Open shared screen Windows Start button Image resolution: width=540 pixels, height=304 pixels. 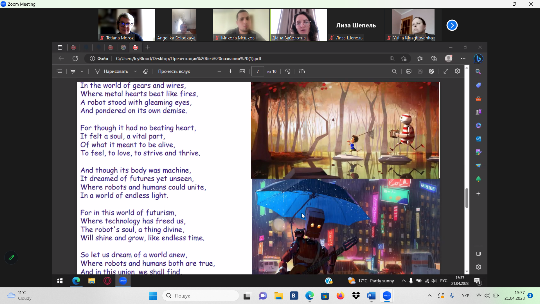pyautogui.click(x=60, y=281)
